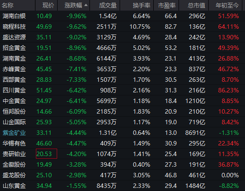Click change -9.96% for 湖南白银
This screenshot has height=191, width=245.
(x=76, y=16)
